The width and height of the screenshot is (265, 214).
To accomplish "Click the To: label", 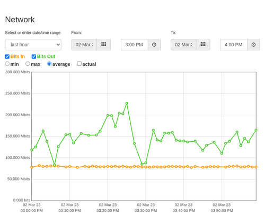I will click(x=173, y=33).
